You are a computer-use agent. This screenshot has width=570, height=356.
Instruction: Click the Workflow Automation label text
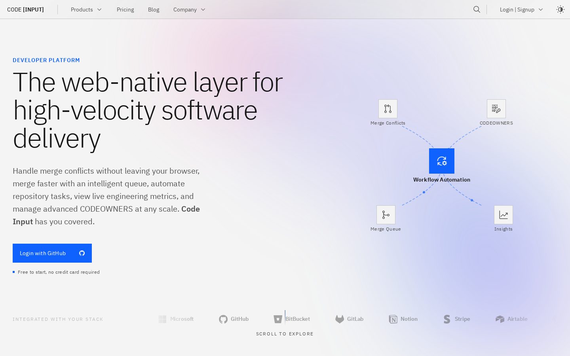(442, 180)
